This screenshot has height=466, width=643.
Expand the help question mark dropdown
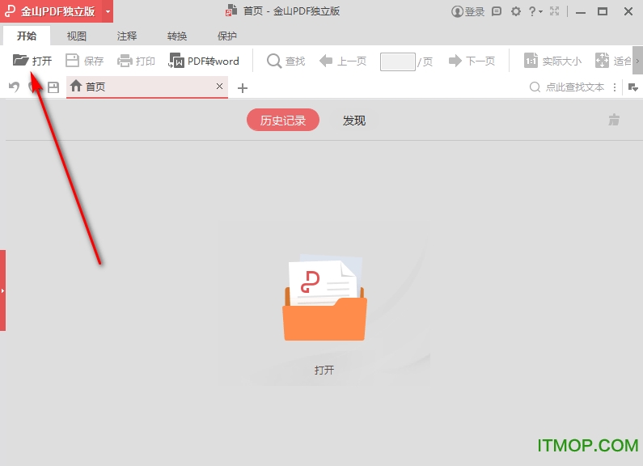(535, 11)
